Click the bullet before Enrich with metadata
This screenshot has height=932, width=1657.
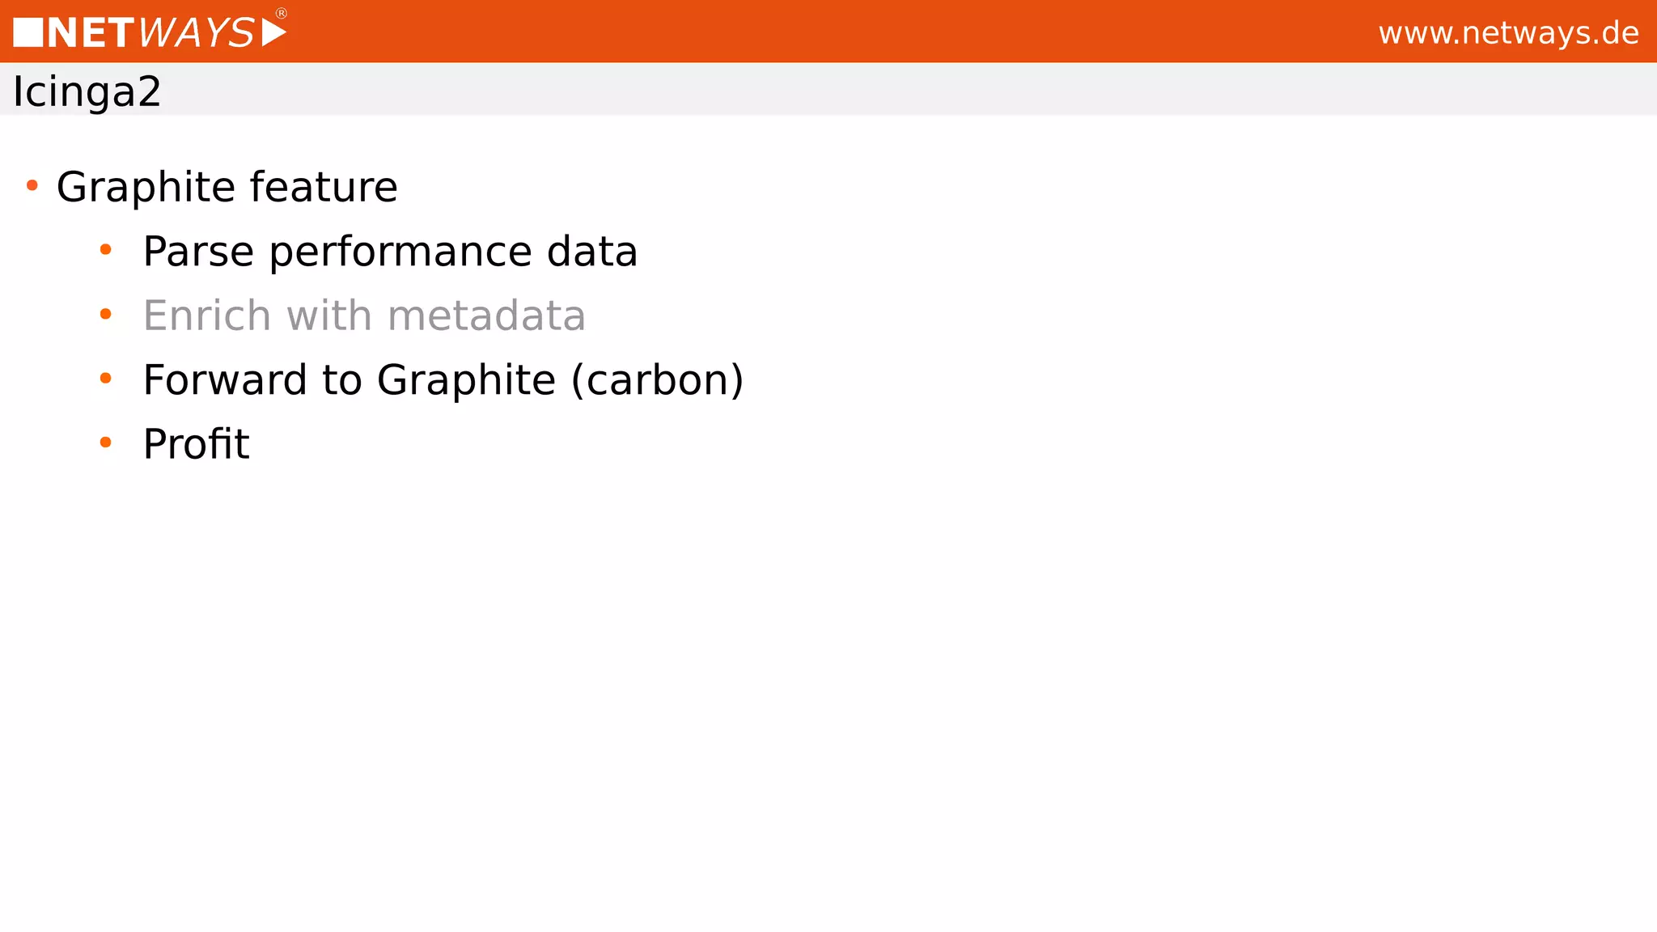click(105, 314)
